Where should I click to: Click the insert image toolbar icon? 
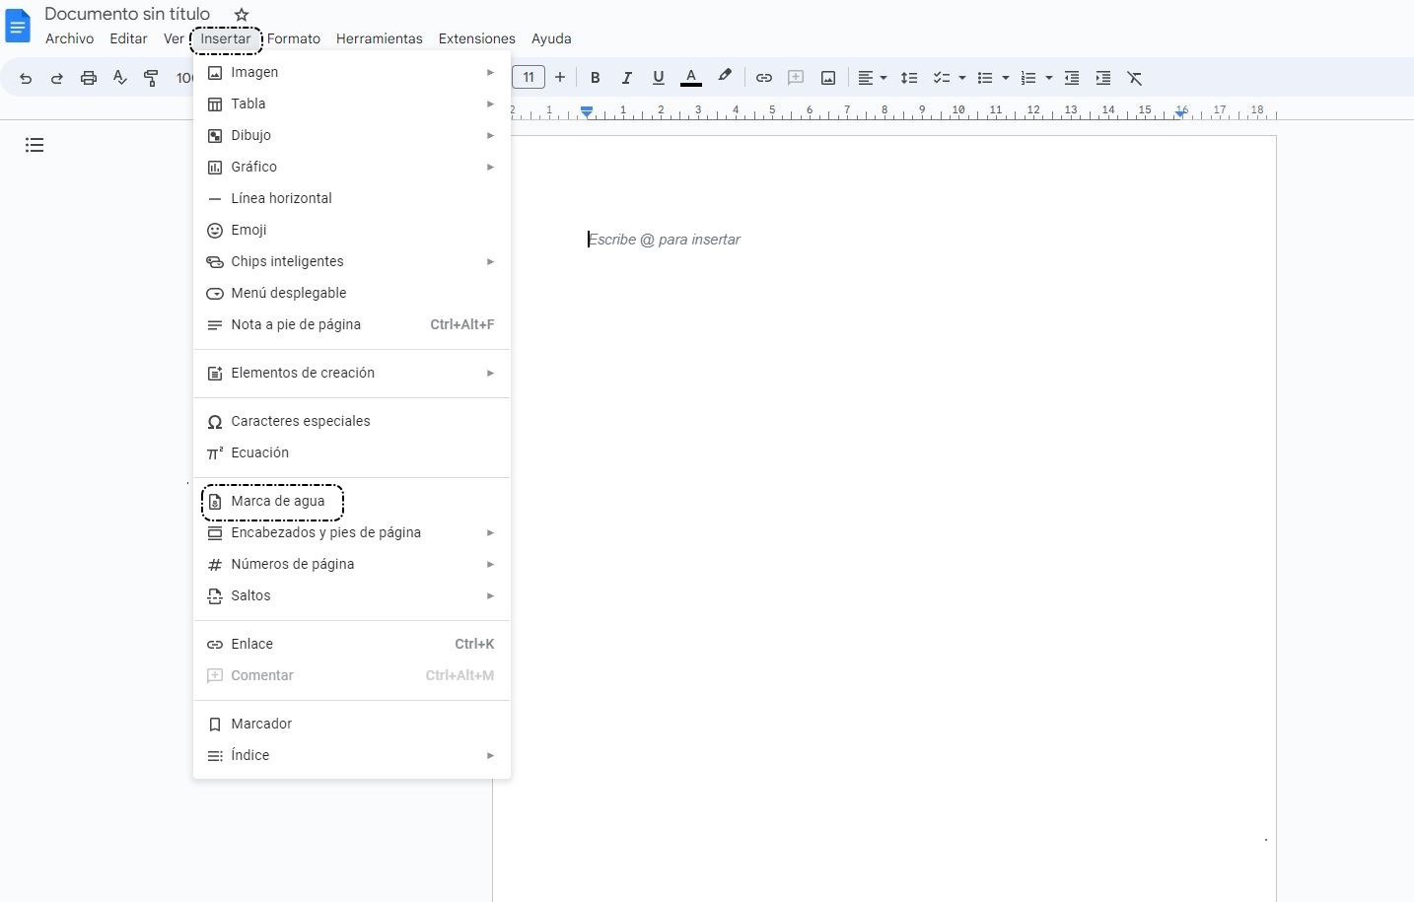(828, 78)
